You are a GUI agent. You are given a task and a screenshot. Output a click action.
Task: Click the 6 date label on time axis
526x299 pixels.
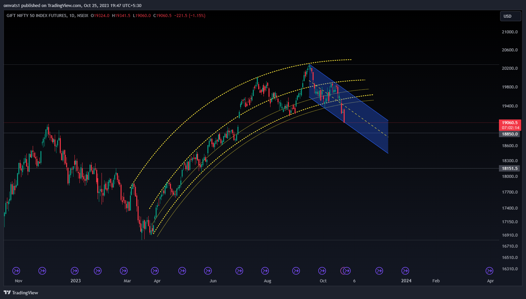pyautogui.click(x=354, y=281)
